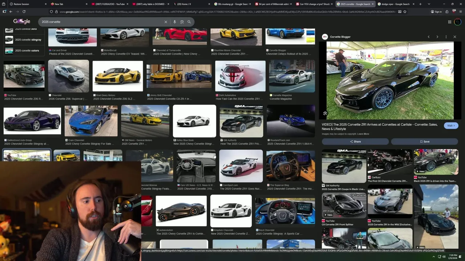The image size is (465, 261).
Task: Click the 2025 corvette search input
Action: [x=102, y=22]
